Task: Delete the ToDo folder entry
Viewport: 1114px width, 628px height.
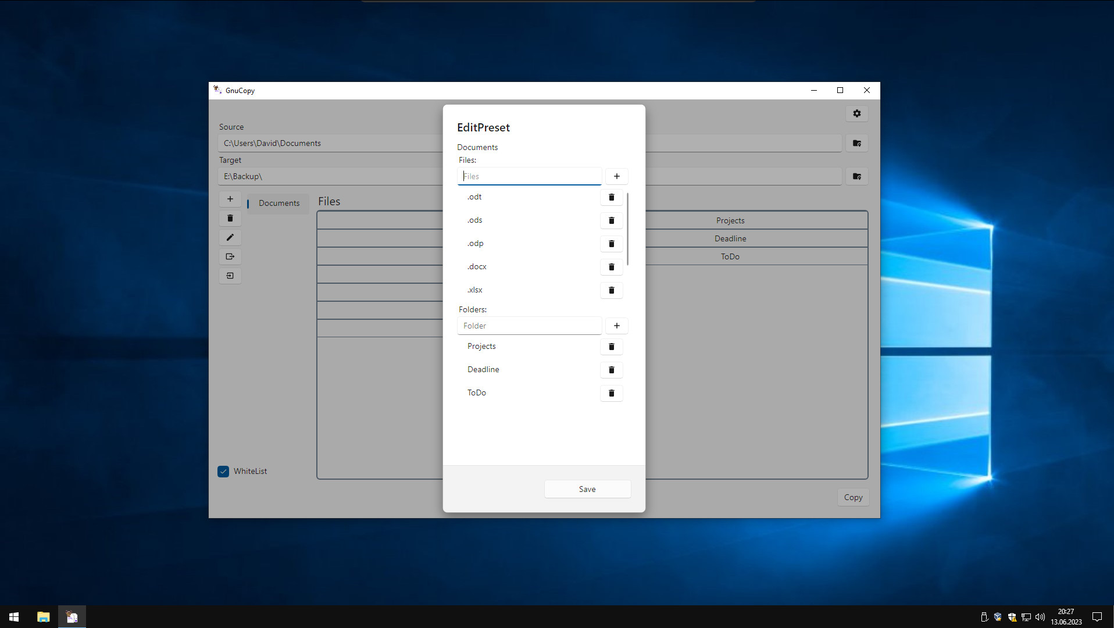Action: (x=611, y=393)
